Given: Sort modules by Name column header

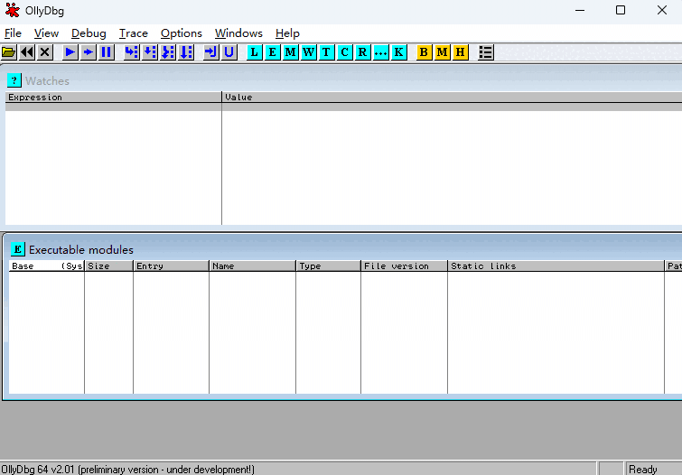Looking at the screenshot, I should tap(252, 266).
